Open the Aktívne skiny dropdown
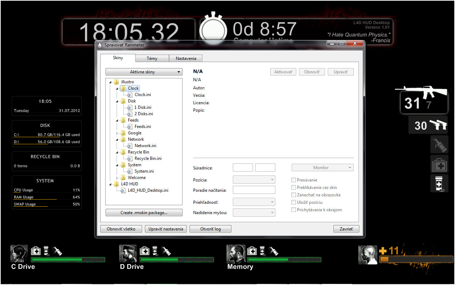455x285 pixels. 144,72
